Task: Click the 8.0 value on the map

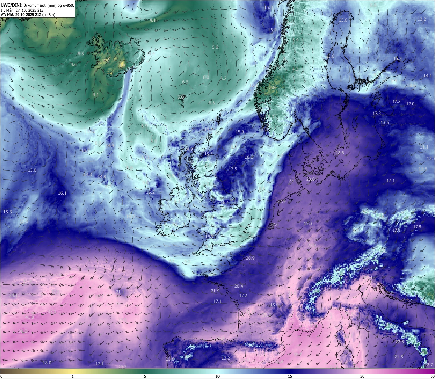Action: point(206,77)
